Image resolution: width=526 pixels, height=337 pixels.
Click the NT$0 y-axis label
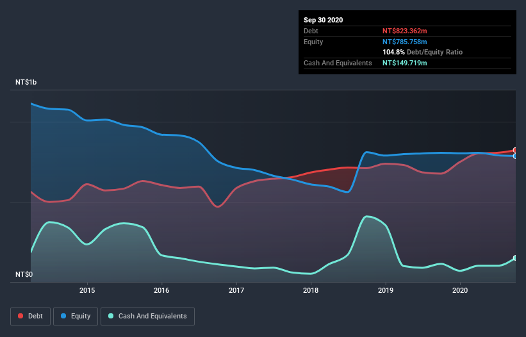point(24,274)
